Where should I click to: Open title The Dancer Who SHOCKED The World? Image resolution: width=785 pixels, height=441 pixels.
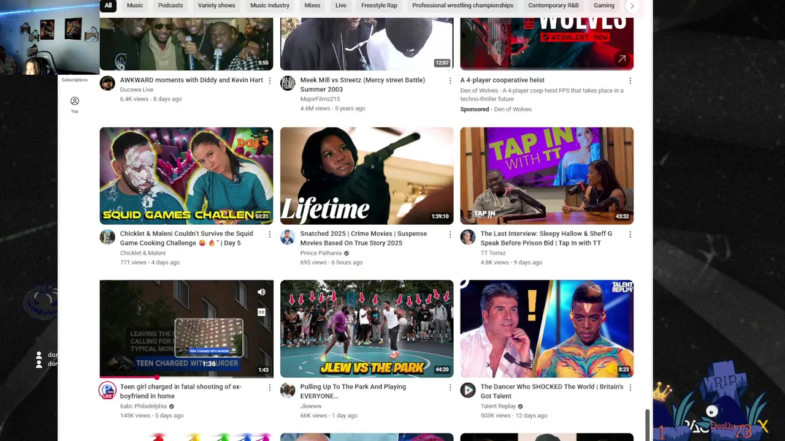pyautogui.click(x=551, y=391)
